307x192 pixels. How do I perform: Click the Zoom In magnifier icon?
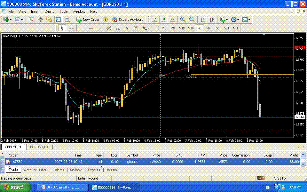click(x=183, y=20)
